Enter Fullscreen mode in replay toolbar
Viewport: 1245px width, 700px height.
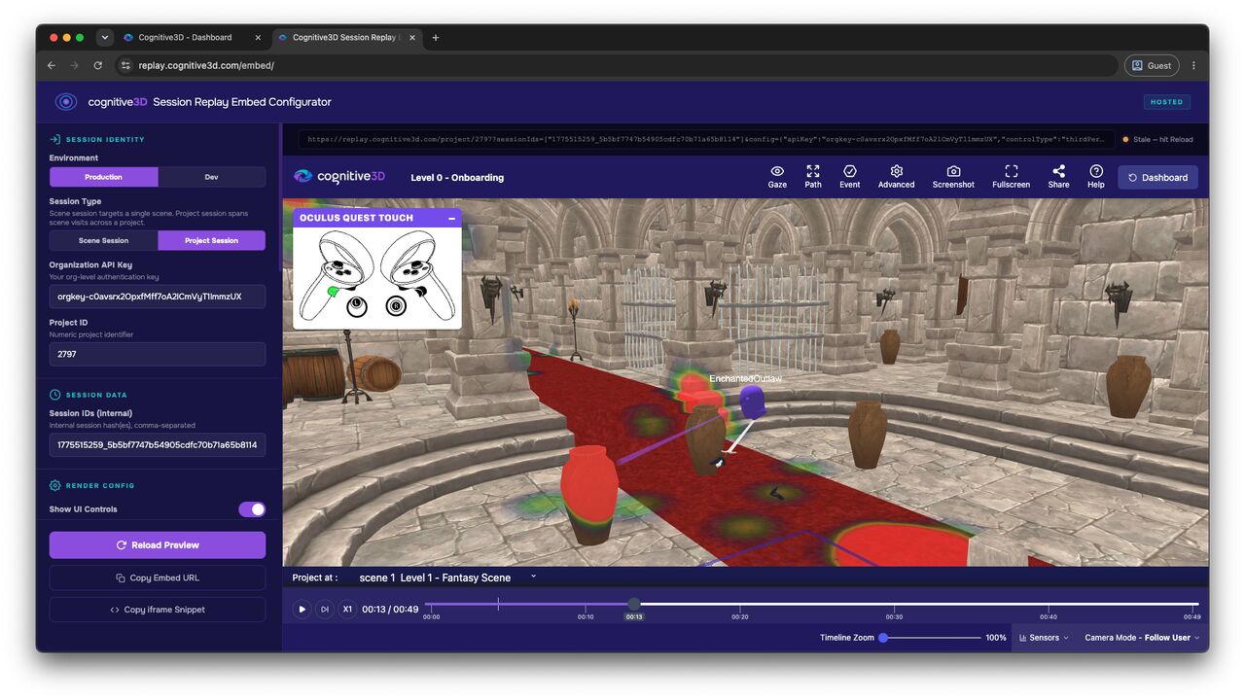pos(1012,171)
